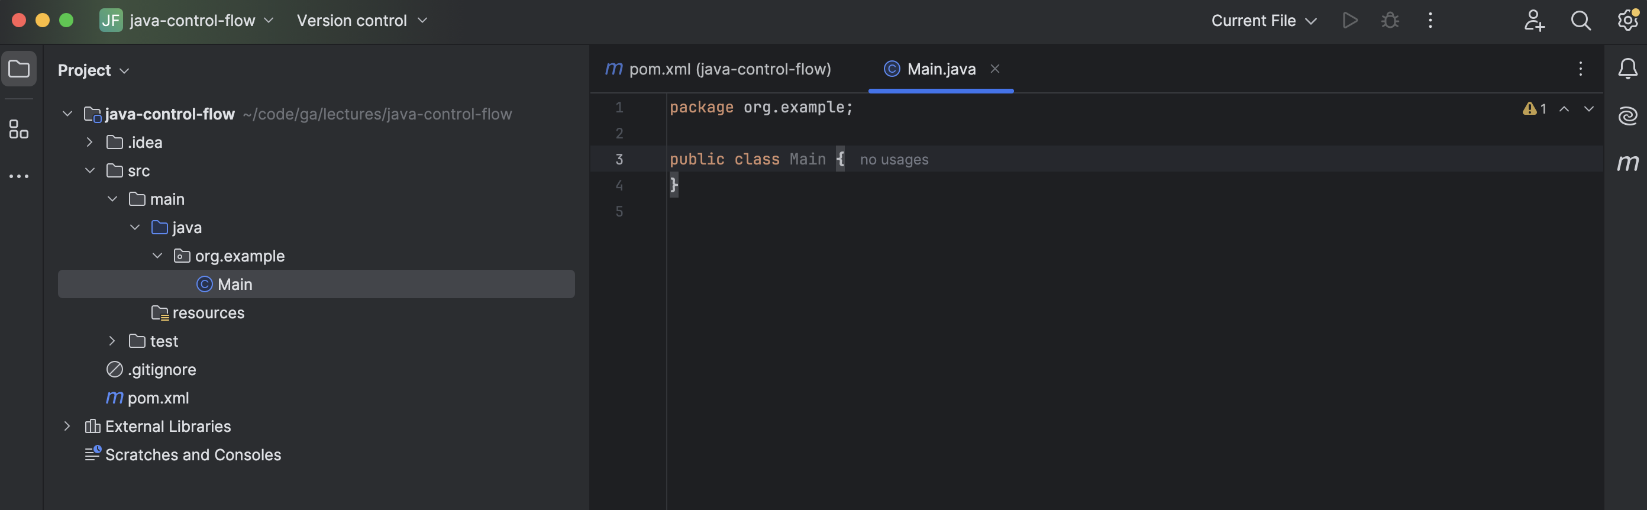Image resolution: width=1647 pixels, height=510 pixels.
Task: Open the Current File run configuration dropdown
Action: click(1264, 21)
